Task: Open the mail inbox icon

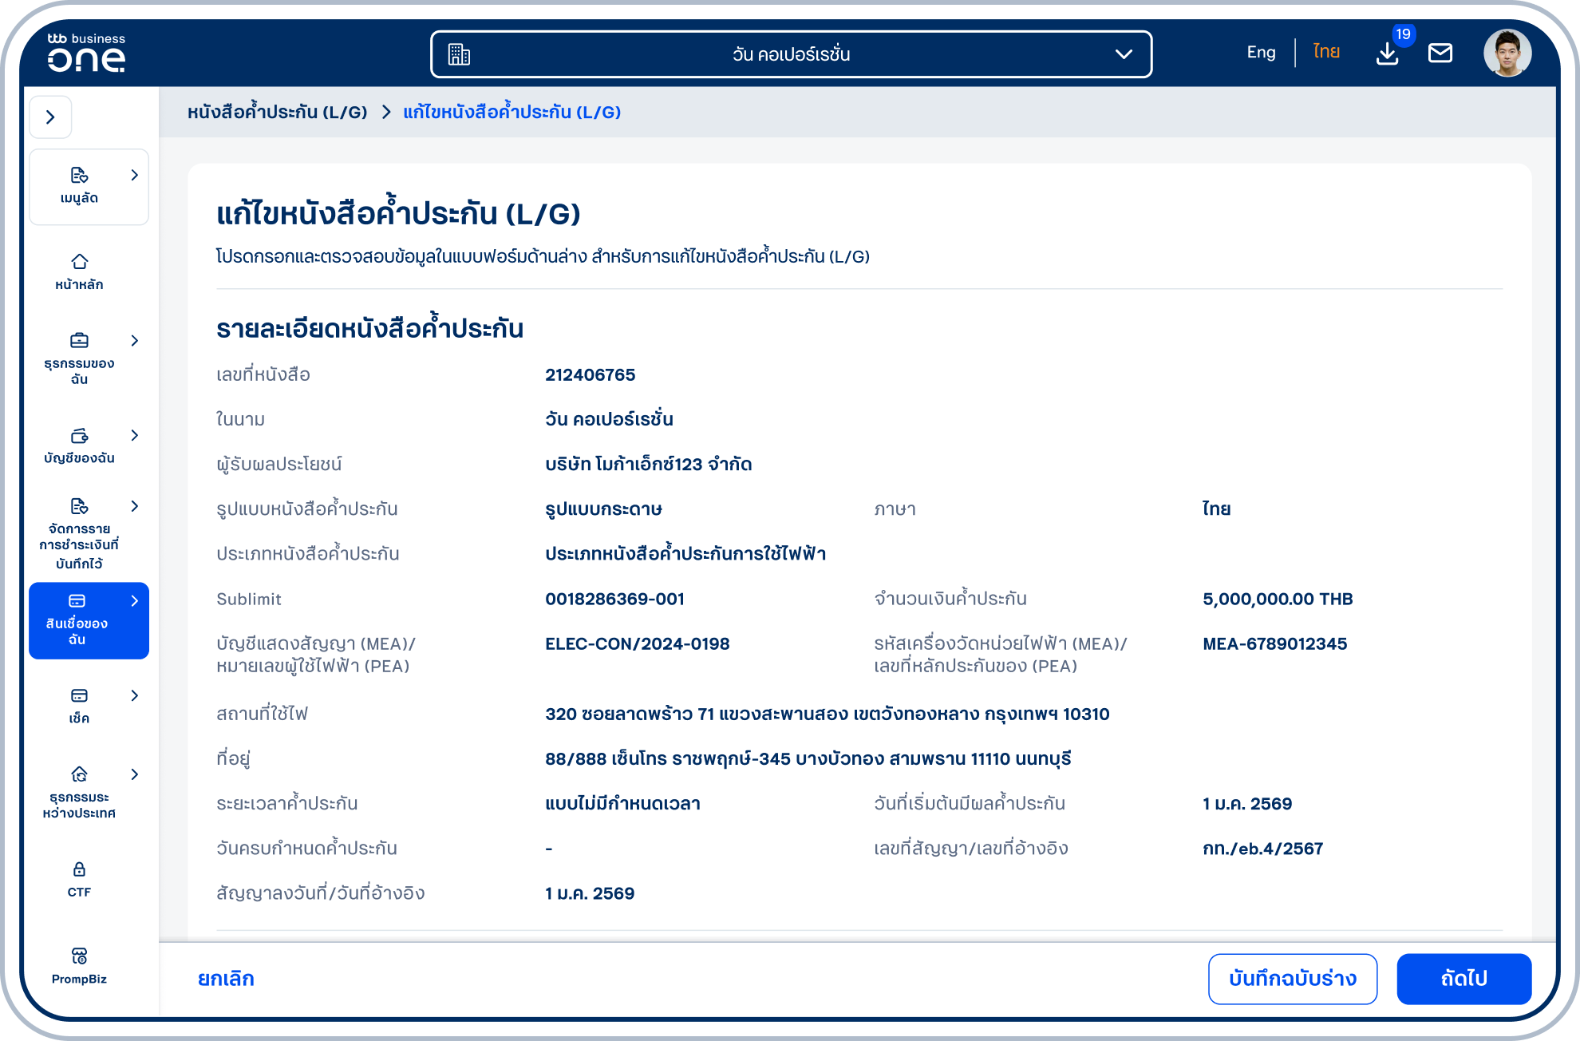Action: (1440, 53)
